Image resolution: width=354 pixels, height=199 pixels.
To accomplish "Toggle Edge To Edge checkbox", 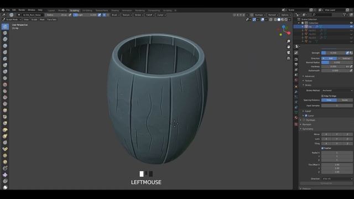I will point(322,96).
